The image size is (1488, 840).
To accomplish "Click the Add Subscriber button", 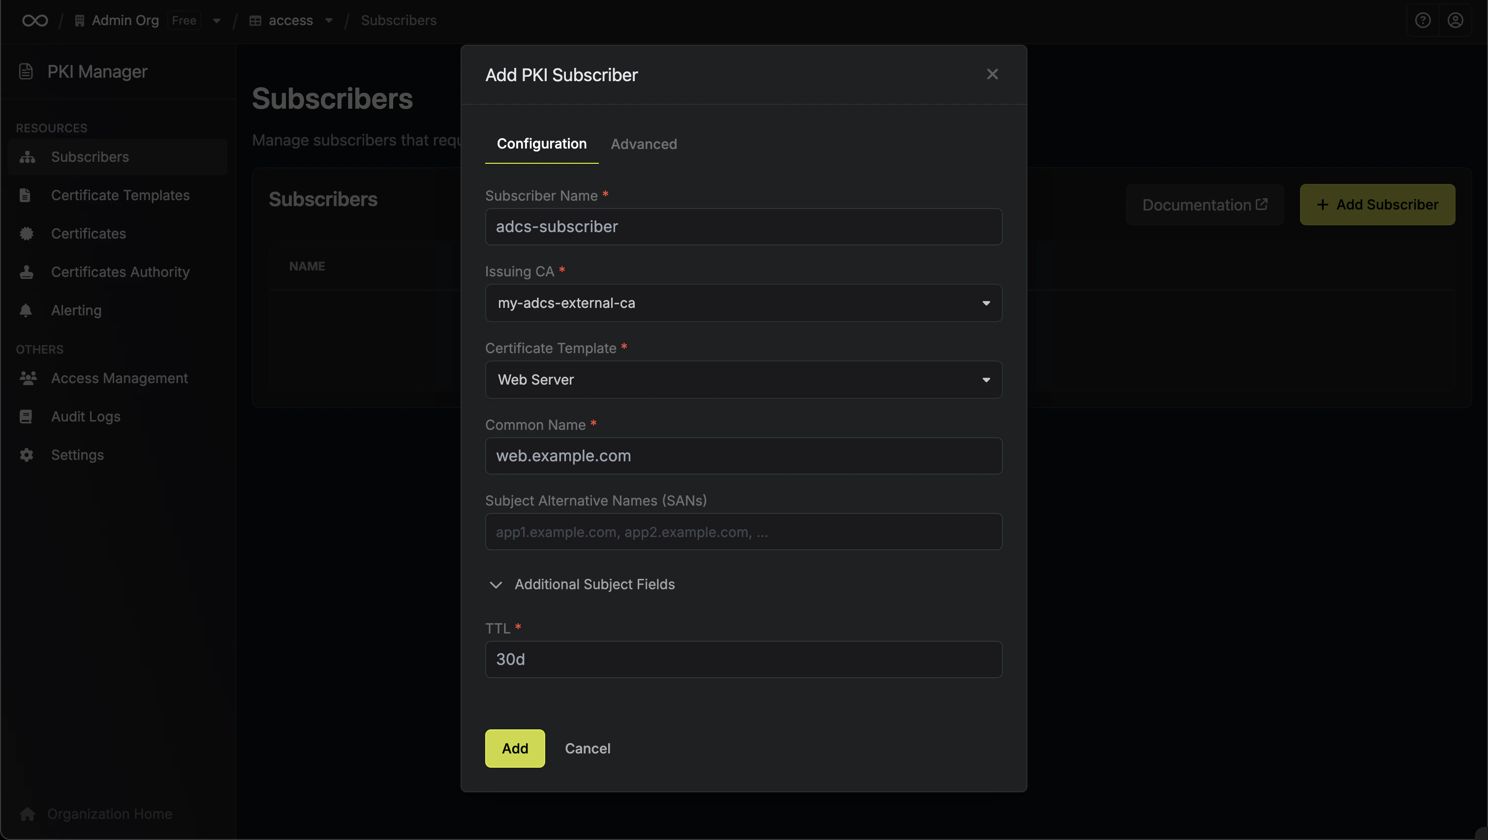I will pyautogui.click(x=1377, y=205).
